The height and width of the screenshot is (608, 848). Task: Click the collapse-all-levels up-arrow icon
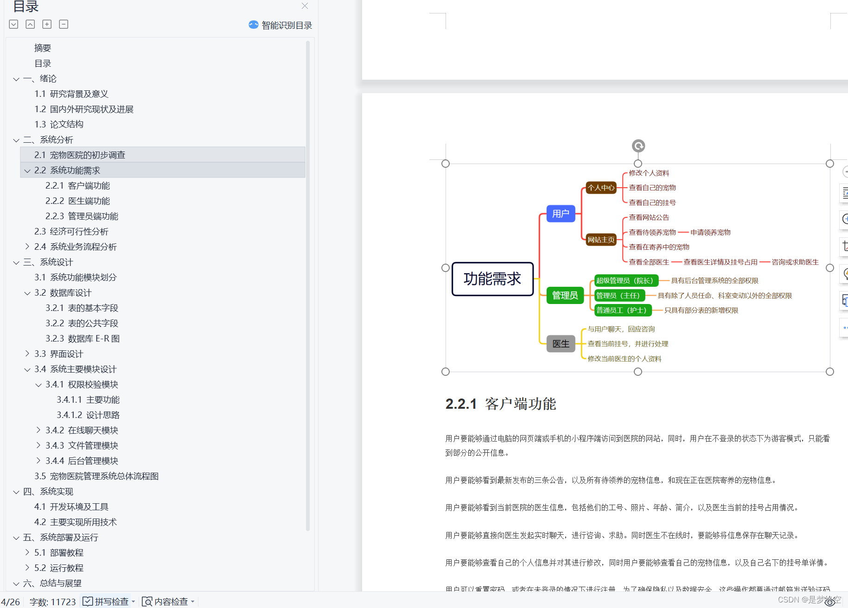[x=30, y=24]
